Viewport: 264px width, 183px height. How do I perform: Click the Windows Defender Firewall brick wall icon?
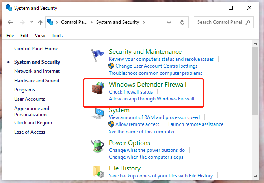pos(98,88)
